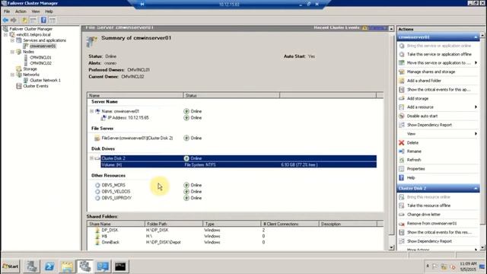Collapse the cmwinserver01 actions section
Screen dimensions: 487x274
(x=476, y=37)
